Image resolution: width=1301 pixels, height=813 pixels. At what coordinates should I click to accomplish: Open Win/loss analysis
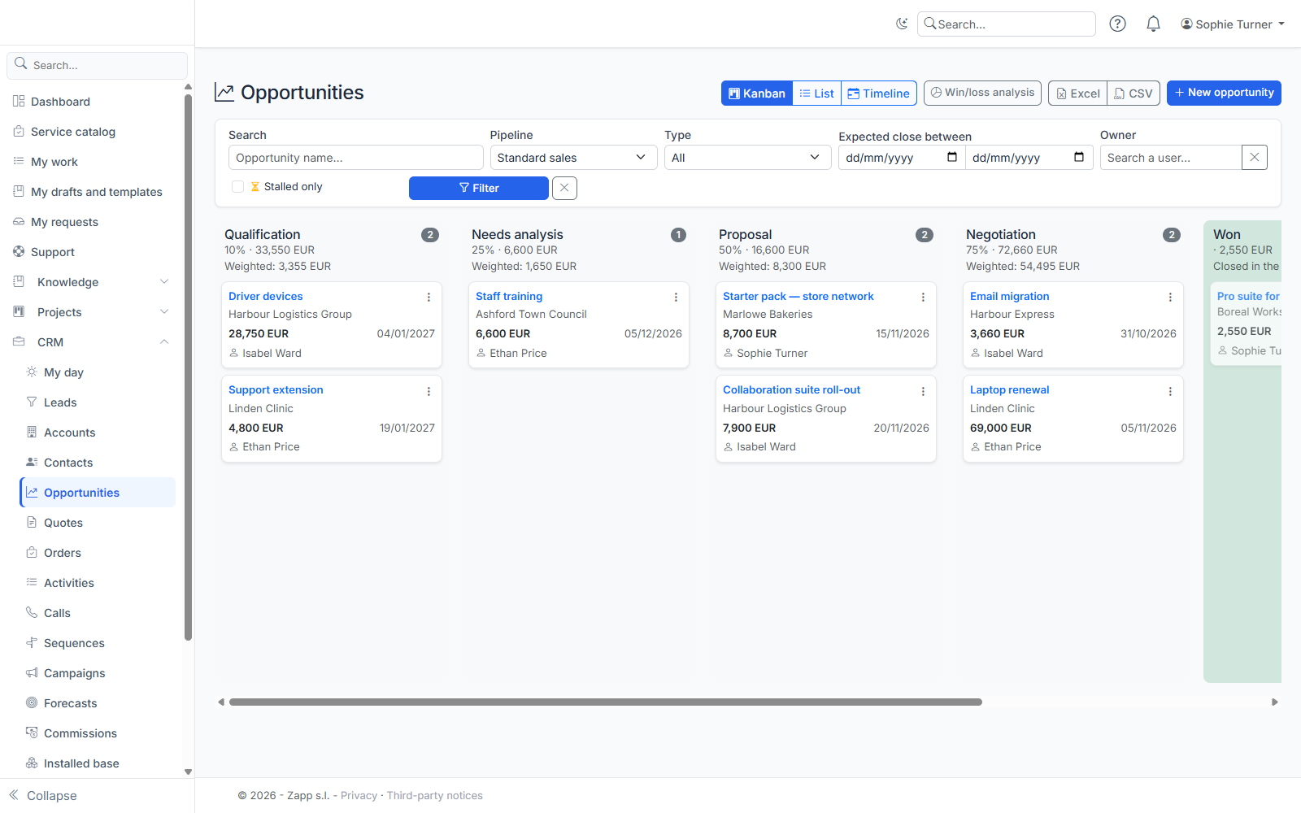click(982, 93)
